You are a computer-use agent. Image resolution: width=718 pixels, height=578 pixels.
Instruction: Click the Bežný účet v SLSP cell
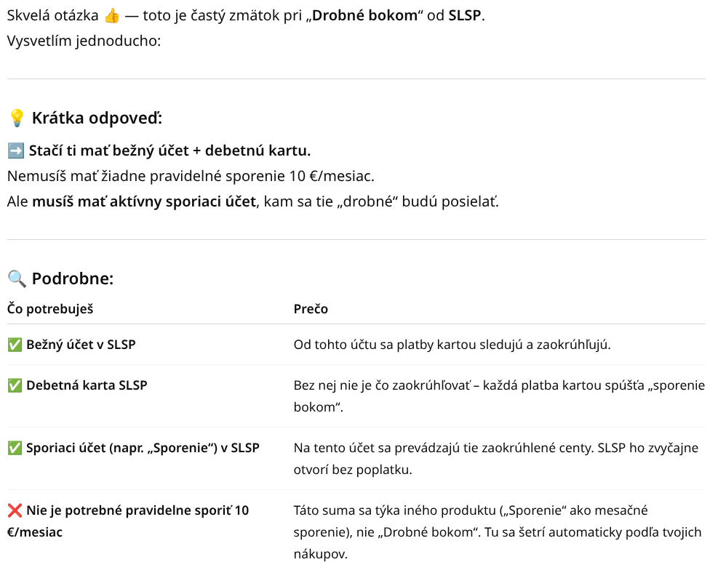click(81, 345)
